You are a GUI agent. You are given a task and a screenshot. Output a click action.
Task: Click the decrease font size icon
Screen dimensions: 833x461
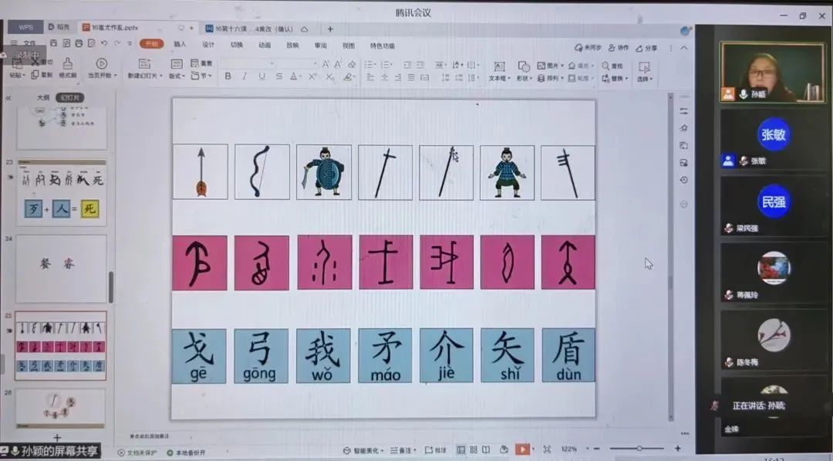(338, 64)
